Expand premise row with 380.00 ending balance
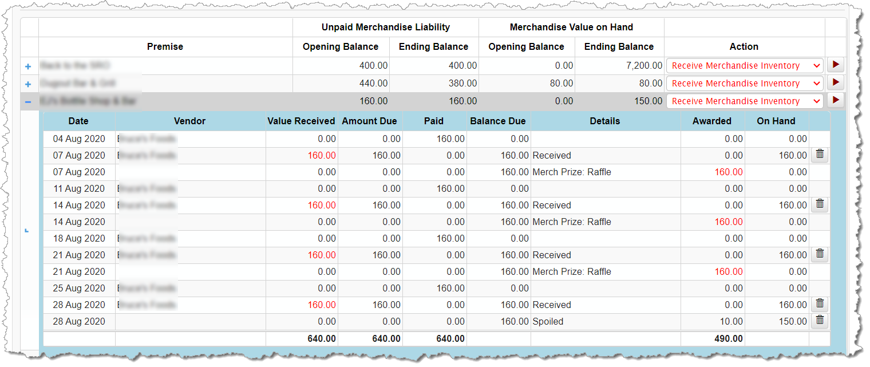The image size is (870, 367). (x=29, y=84)
